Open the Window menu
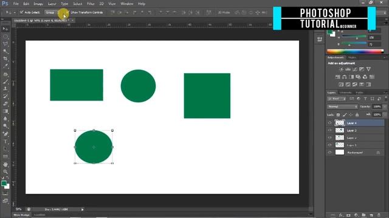Image resolution: width=389 pixels, height=218 pixels. (x=127, y=4)
